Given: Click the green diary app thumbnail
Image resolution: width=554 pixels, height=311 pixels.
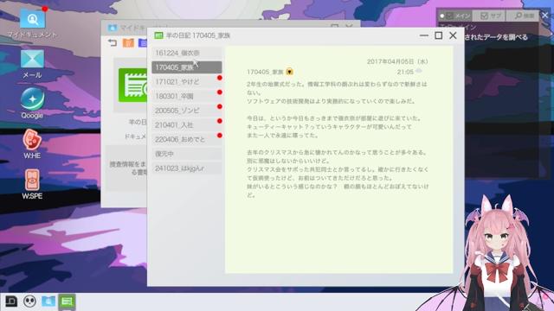Looking at the screenshot, I should click(x=132, y=86).
